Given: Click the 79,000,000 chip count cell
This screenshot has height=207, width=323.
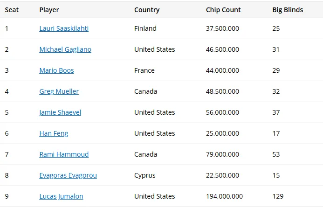Looking at the screenshot, I should click(x=222, y=154).
